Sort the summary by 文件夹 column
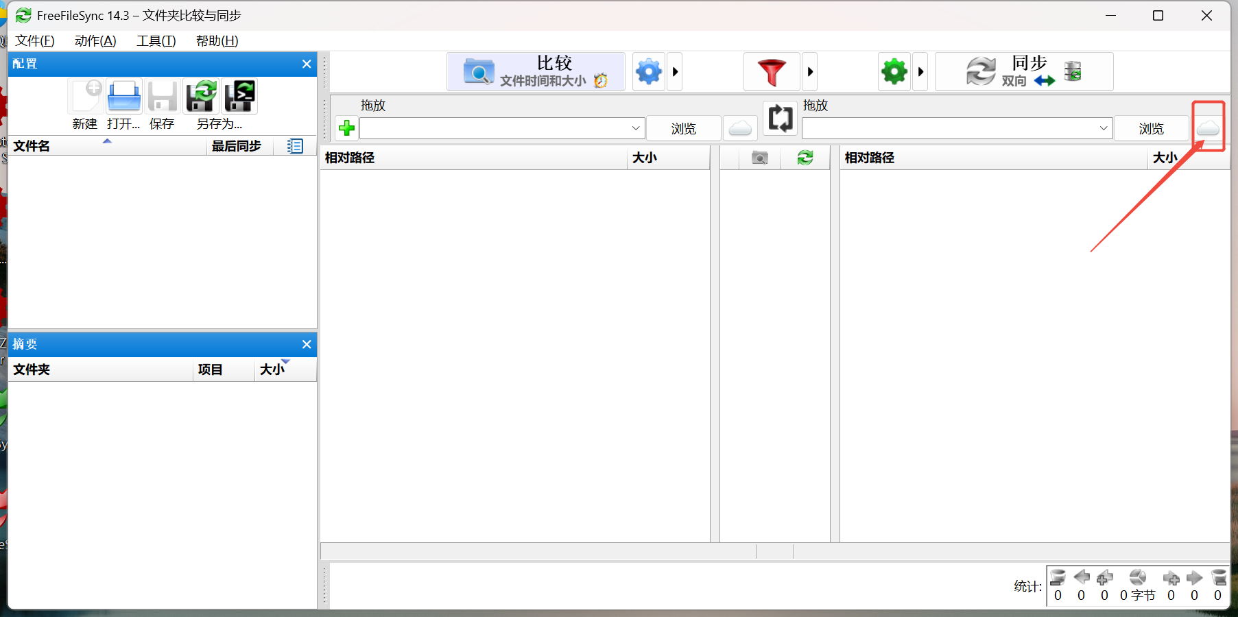 pos(100,370)
